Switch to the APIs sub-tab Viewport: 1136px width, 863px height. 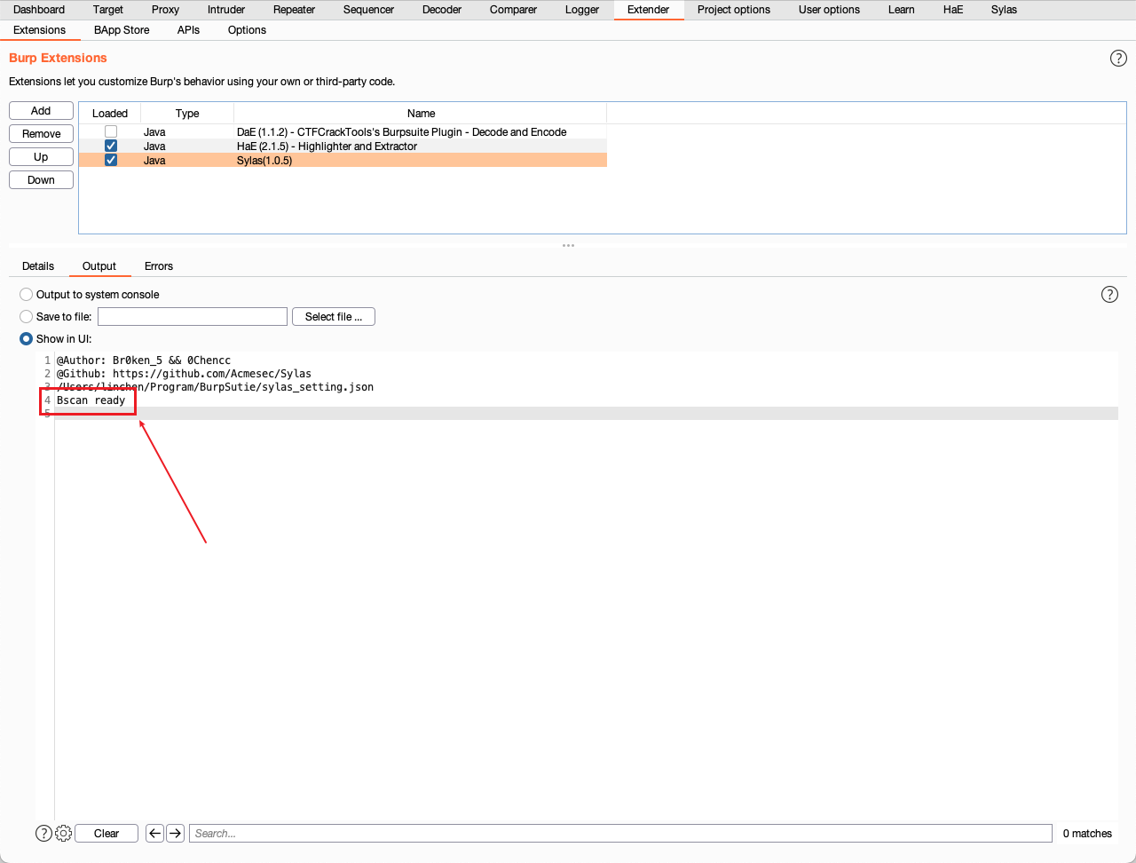(188, 30)
